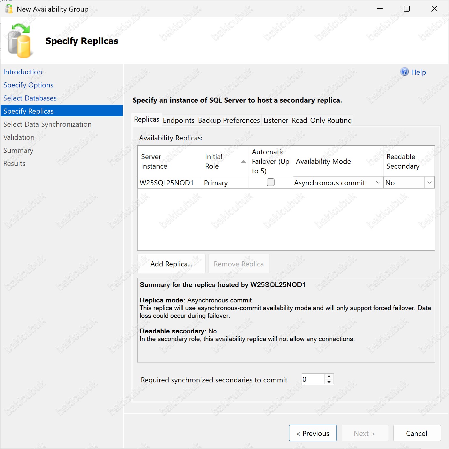
Task: Navigate to Select Databases step
Action: click(30, 98)
